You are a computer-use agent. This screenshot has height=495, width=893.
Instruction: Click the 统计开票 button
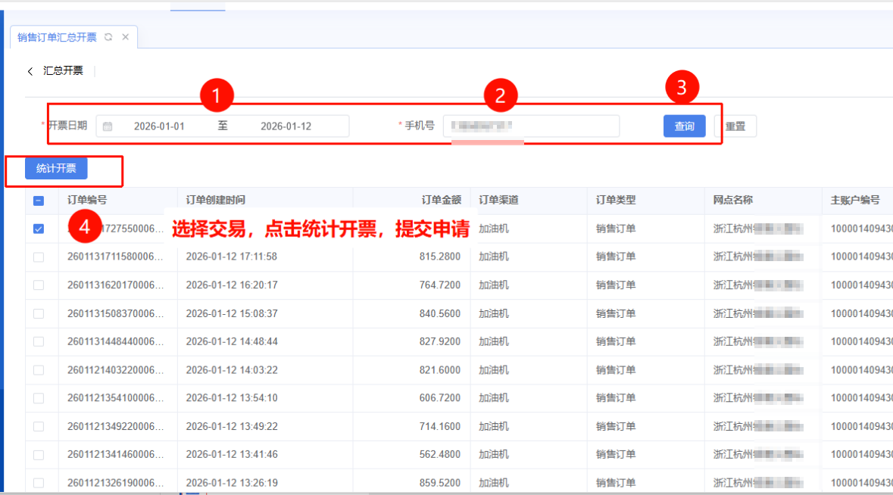(56, 169)
